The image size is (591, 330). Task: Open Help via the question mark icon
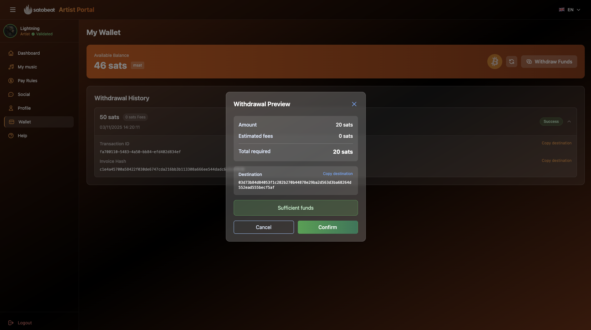point(11,136)
